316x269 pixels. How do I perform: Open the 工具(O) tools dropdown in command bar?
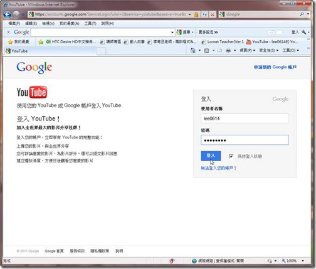(291, 51)
